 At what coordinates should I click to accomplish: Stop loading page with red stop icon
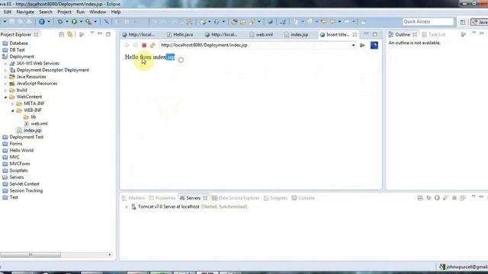tap(144, 46)
